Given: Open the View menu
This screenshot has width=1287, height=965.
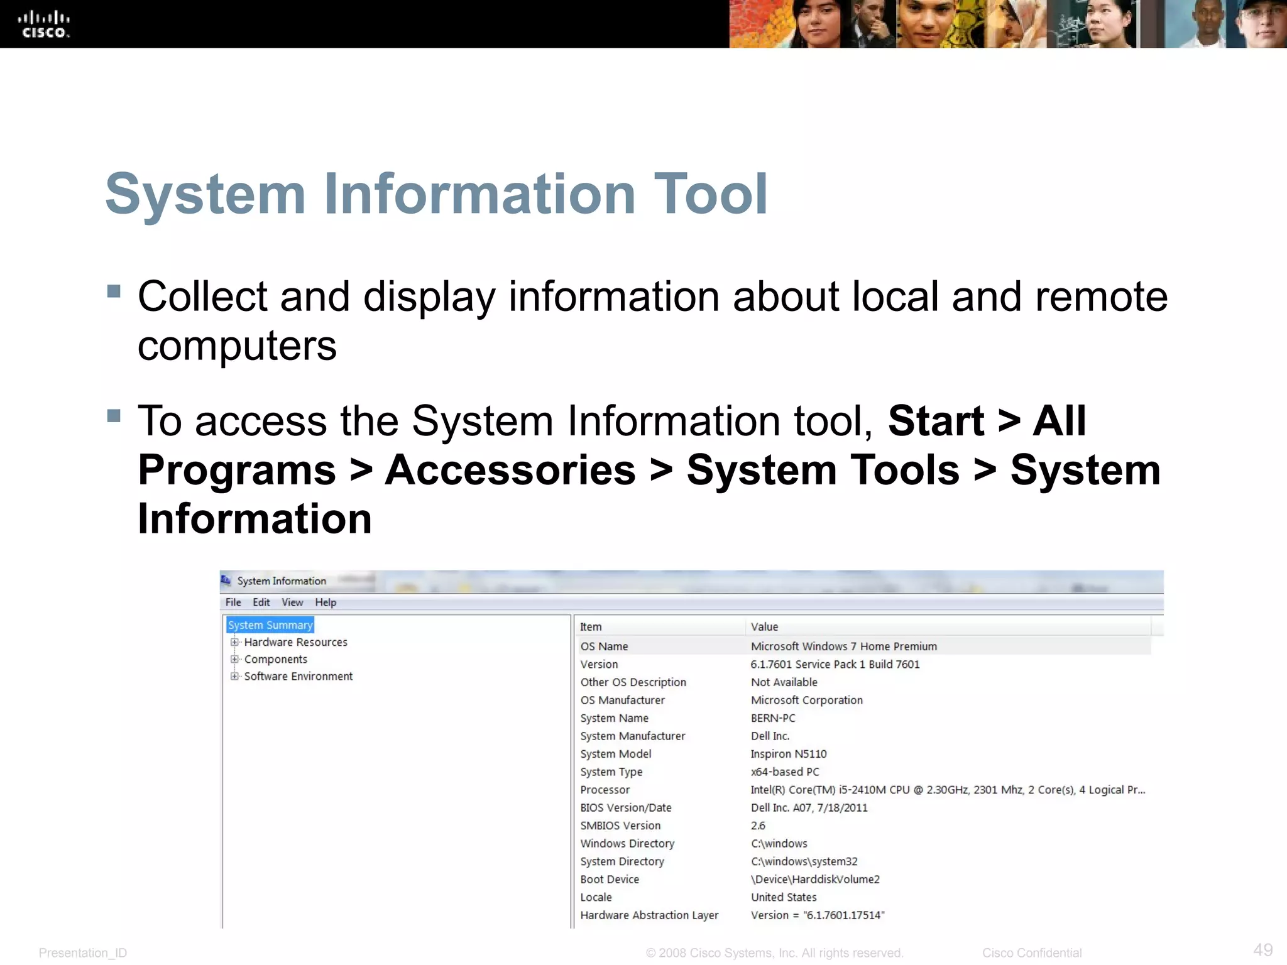Looking at the screenshot, I should (292, 602).
